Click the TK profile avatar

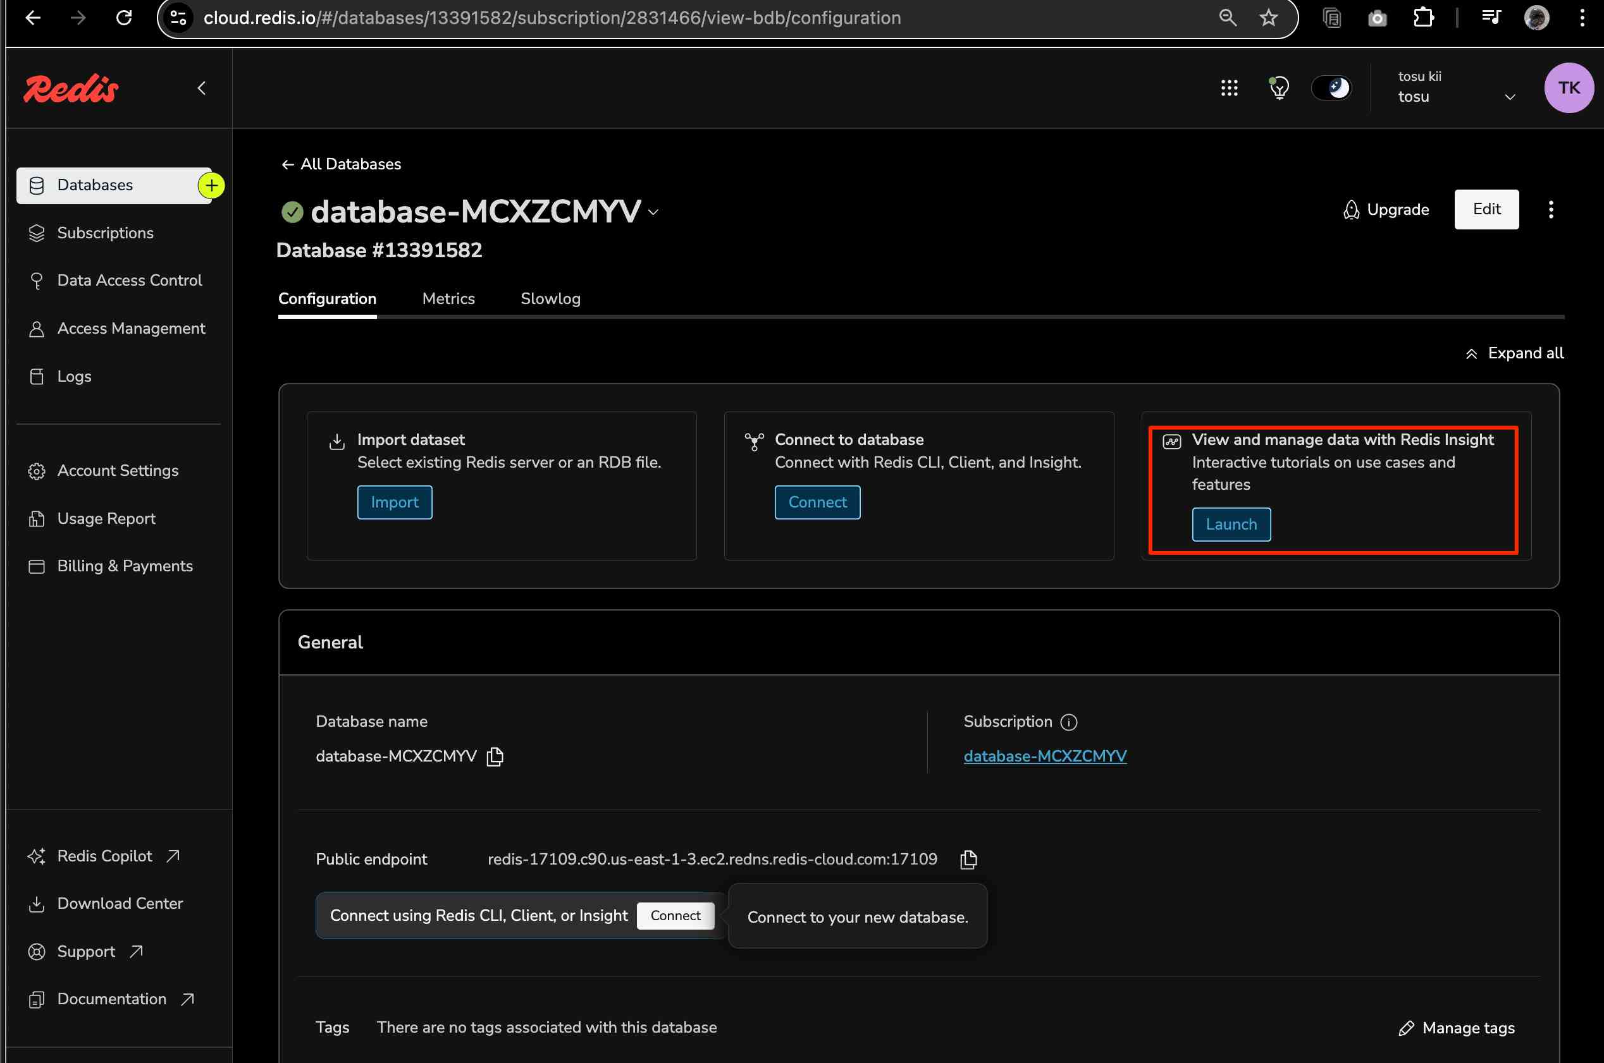[x=1568, y=88]
